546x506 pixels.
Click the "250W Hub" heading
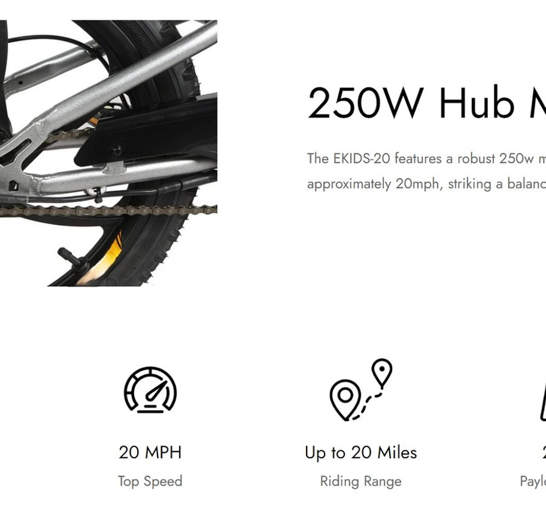click(x=411, y=103)
